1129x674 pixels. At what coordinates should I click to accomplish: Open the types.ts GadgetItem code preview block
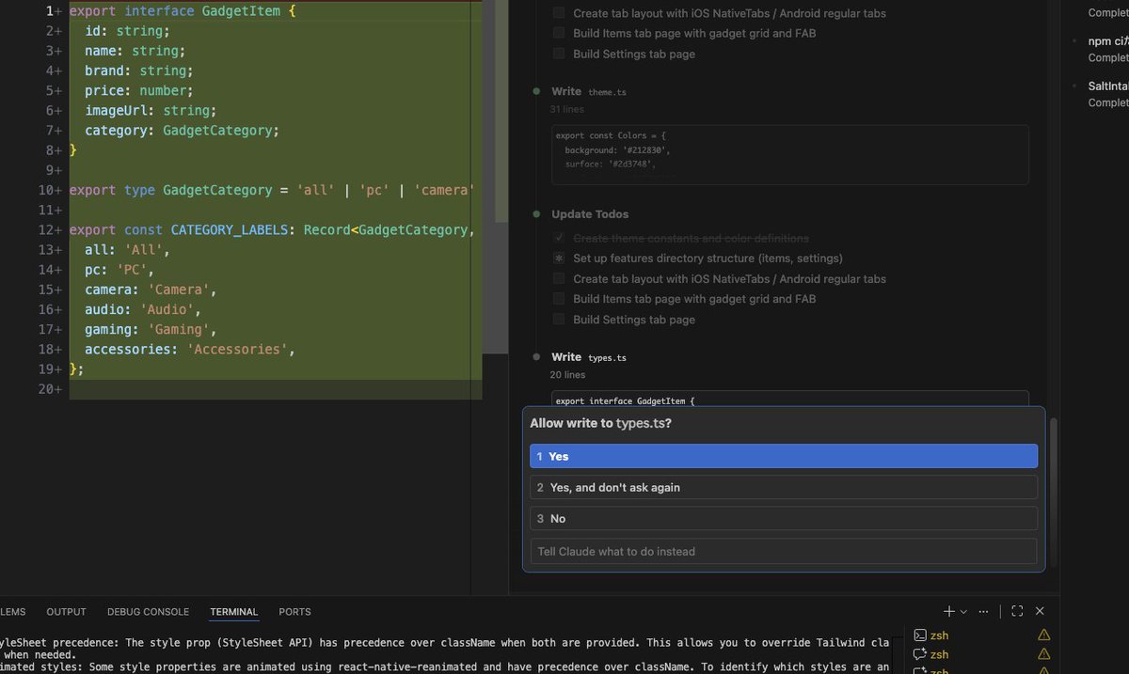tap(788, 399)
